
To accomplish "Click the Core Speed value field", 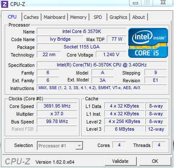I will click(x=57, y=106).
